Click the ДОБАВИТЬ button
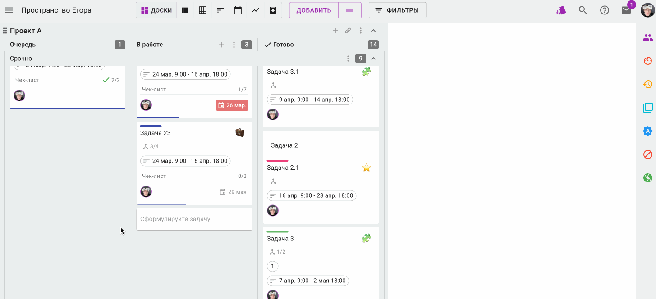The height and width of the screenshot is (299, 656). 314,10
